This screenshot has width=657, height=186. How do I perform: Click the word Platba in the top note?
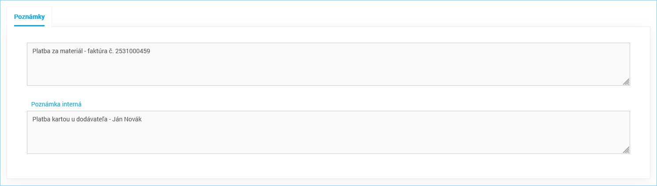tap(41, 51)
